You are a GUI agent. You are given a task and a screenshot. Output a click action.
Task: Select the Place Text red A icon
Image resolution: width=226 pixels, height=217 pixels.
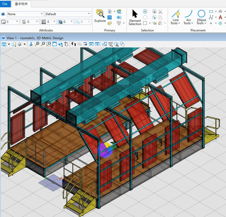(x=220, y=17)
